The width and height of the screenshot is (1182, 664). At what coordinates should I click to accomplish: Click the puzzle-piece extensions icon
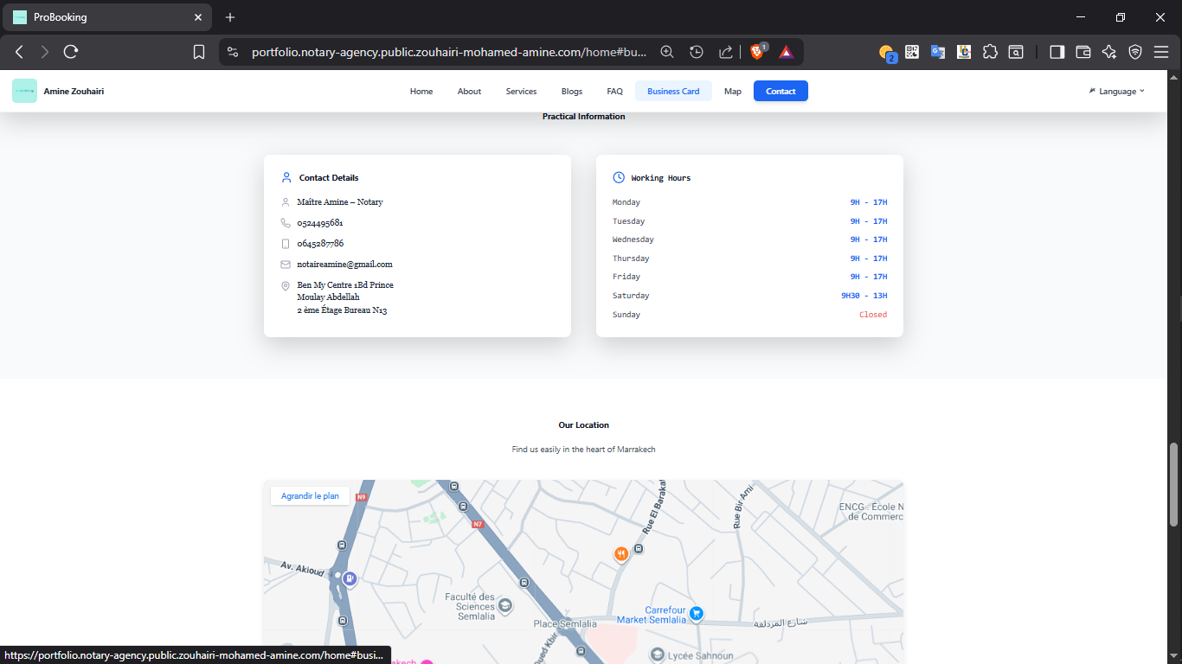coord(990,52)
